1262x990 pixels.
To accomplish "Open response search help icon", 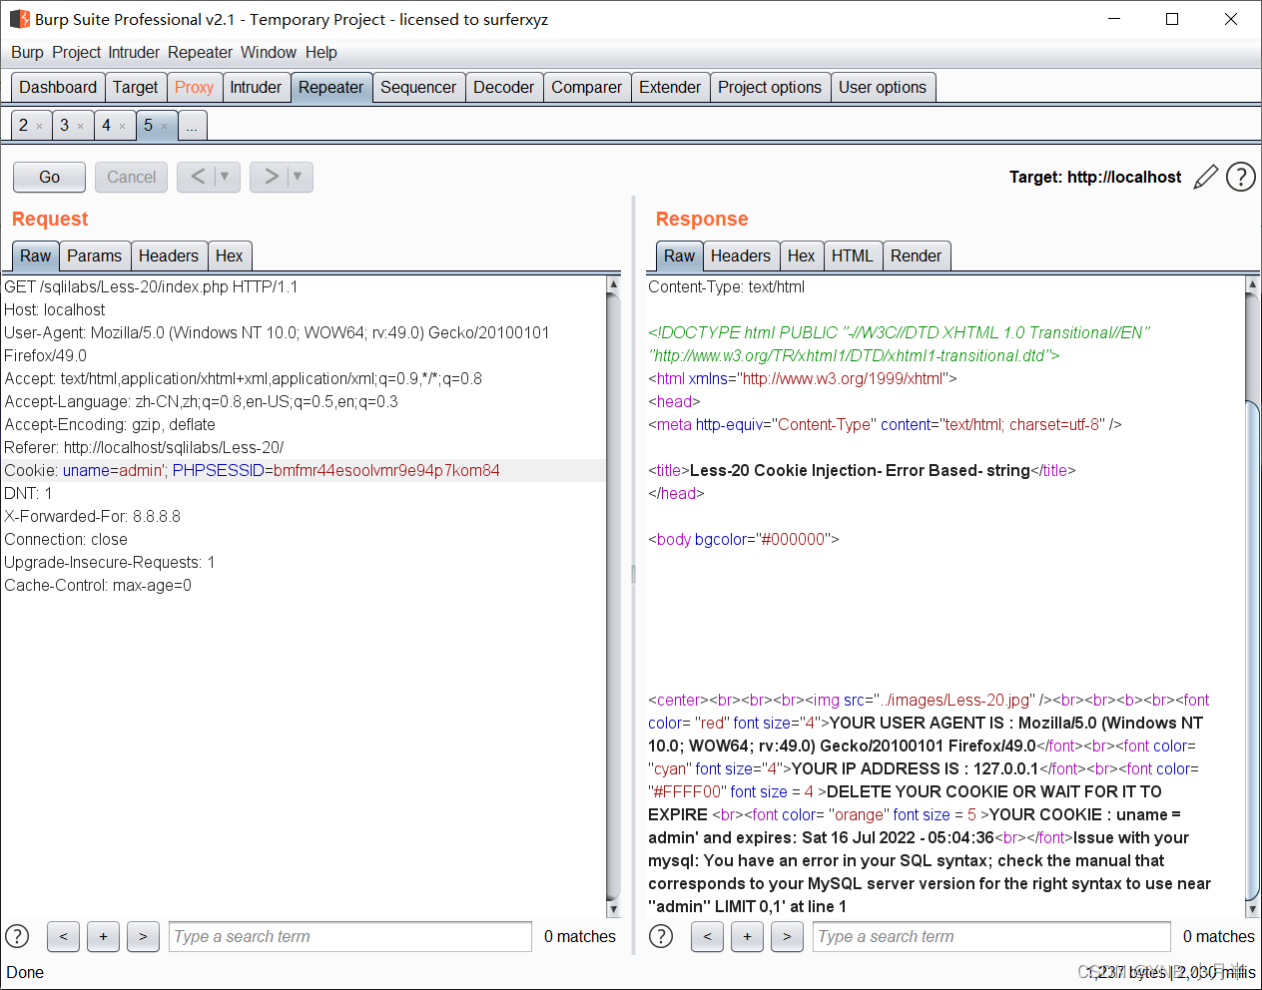I will [x=661, y=936].
